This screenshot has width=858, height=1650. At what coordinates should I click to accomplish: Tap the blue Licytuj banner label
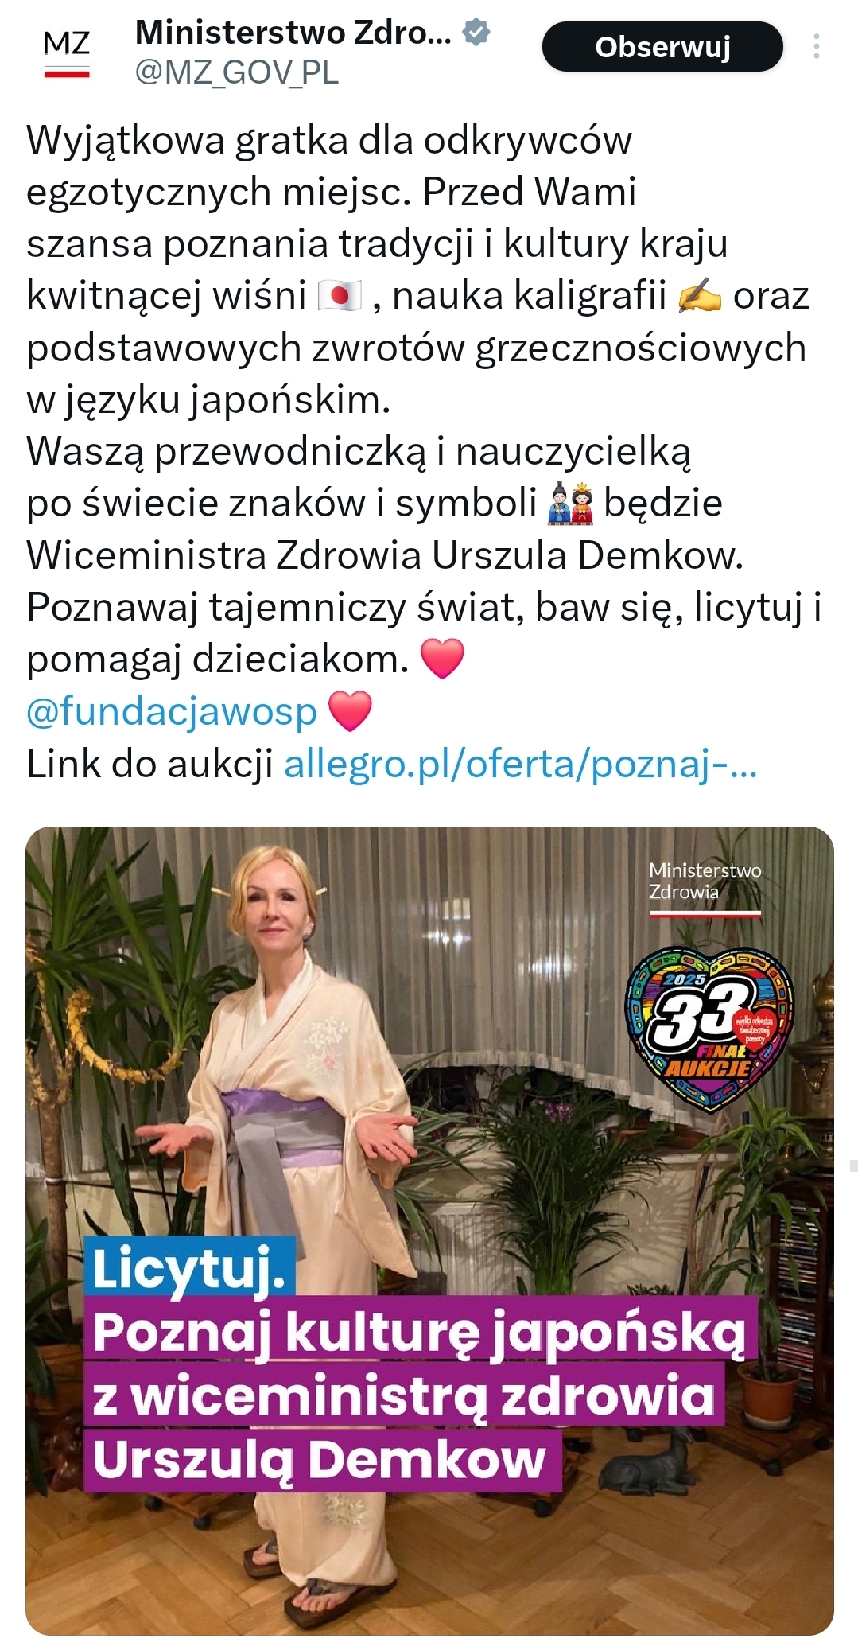[x=190, y=1268]
